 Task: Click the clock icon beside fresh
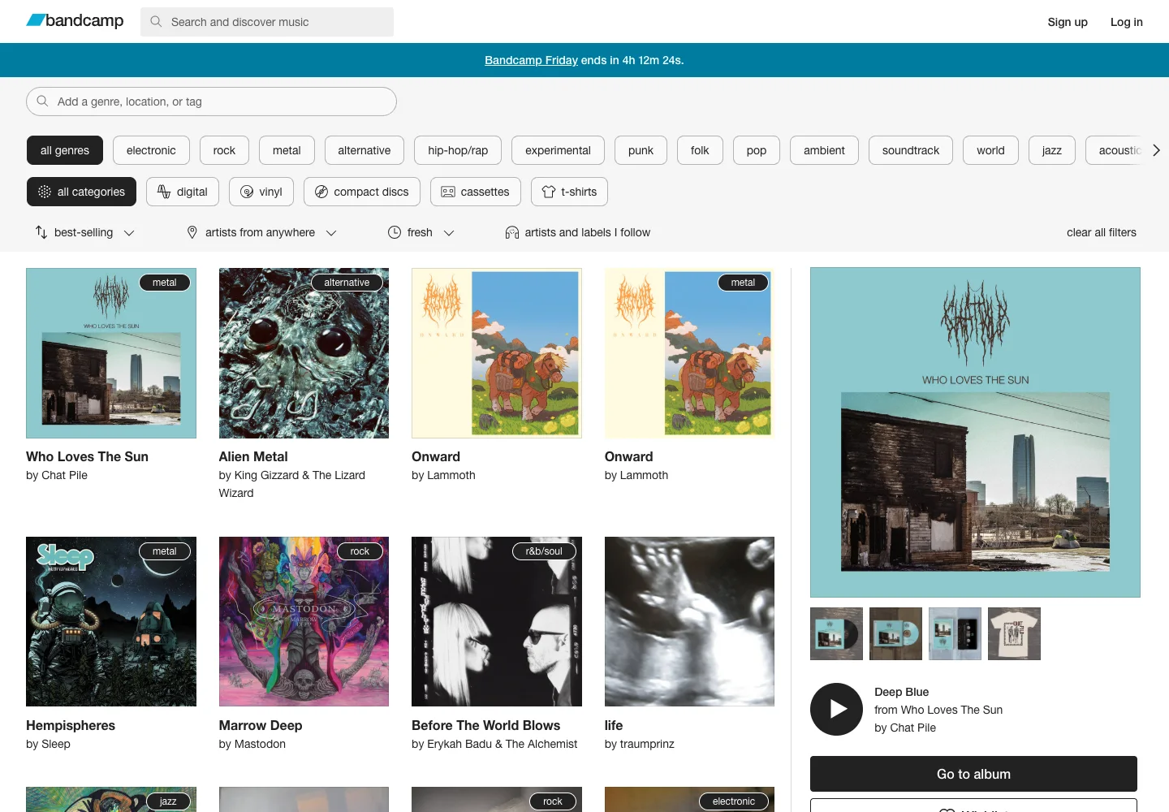395,232
